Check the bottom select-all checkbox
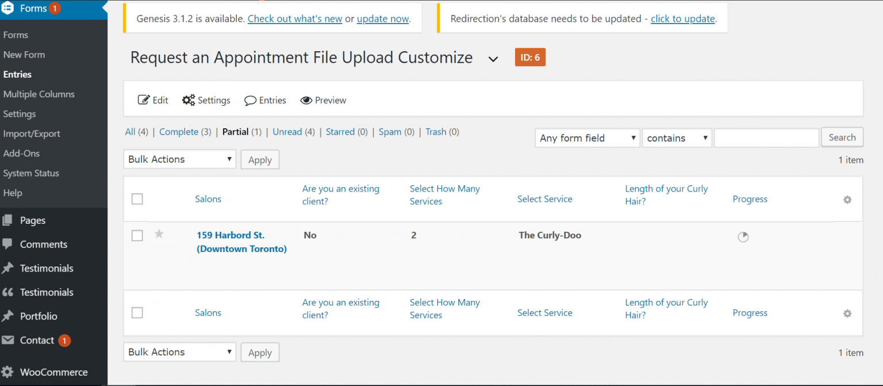 [137, 312]
